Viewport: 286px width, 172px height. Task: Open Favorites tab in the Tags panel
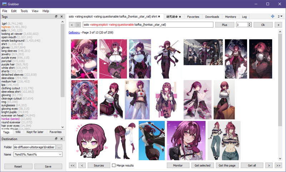pyautogui.click(x=55, y=132)
